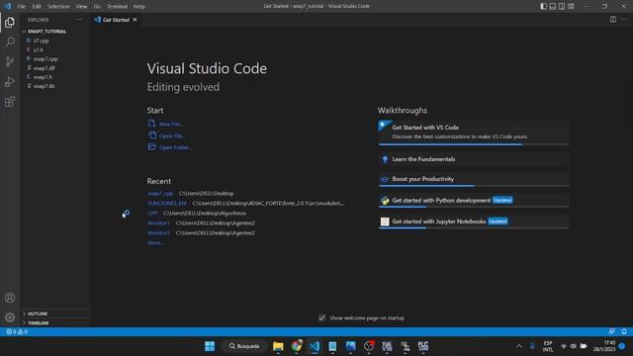Open the Selection menu
Image resolution: width=633 pixels, height=356 pixels.
click(58, 6)
